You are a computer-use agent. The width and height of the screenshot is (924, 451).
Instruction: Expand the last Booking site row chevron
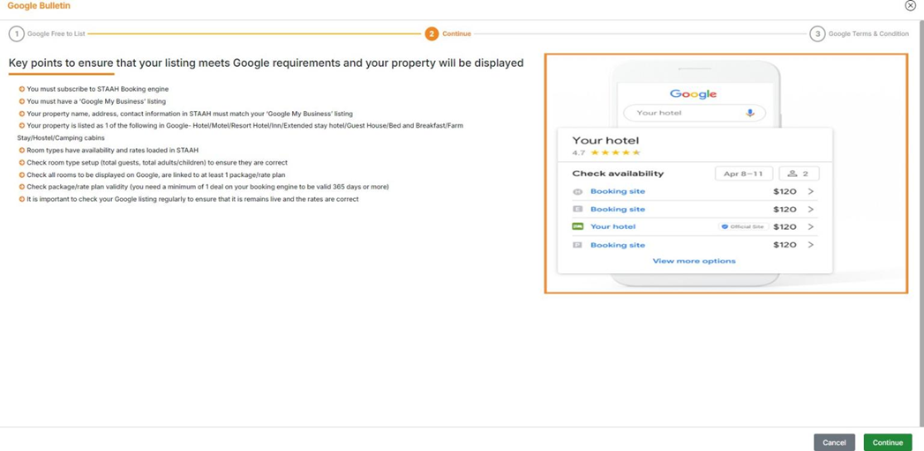pyautogui.click(x=811, y=245)
